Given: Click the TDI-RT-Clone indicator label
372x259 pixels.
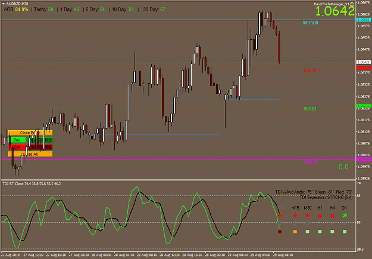Looking at the screenshot, I should [32, 184].
